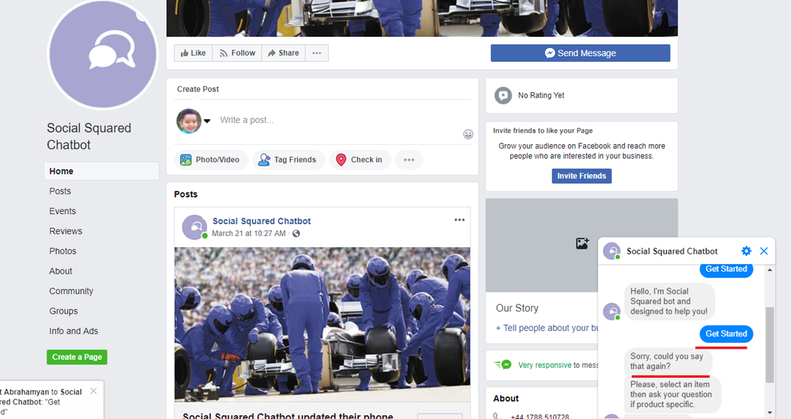Close the Social Squared Chatbot chat window

pyautogui.click(x=764, y=251)
